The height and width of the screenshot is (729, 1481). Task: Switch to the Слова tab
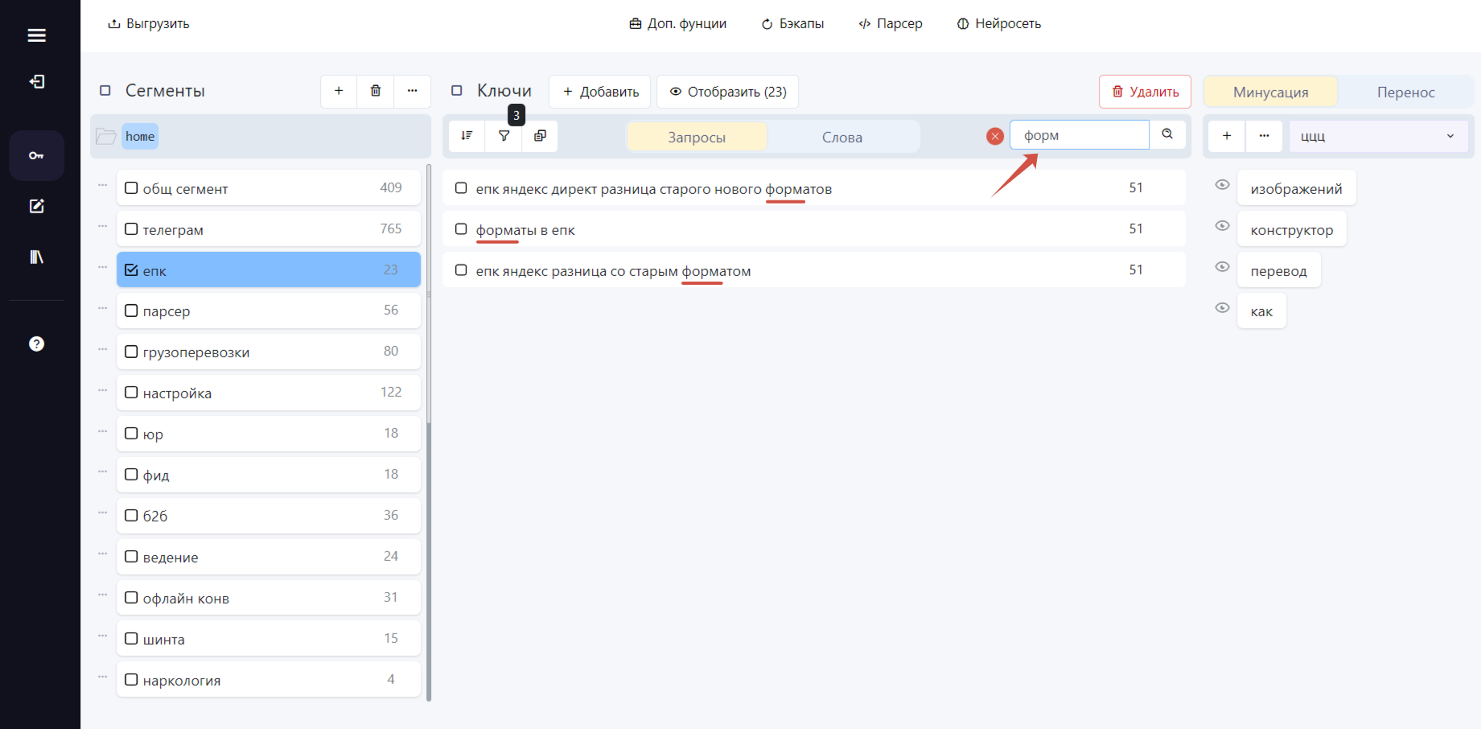[x=842, y=137]
